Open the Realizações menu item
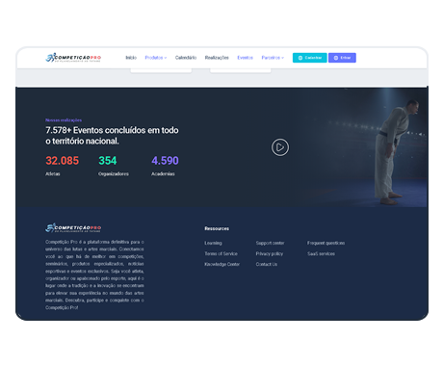443x366 pixels. click(x=217, y=58)
